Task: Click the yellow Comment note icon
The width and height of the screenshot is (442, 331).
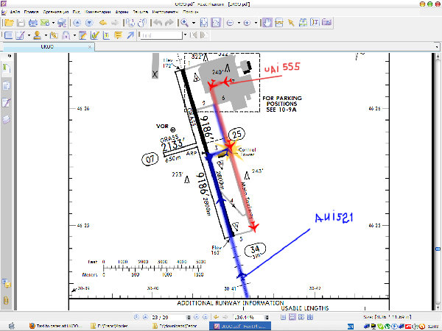Action: 119,35
